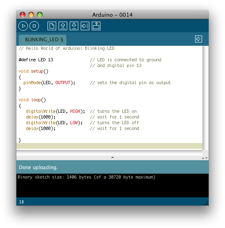Click the divider handle above status bar
225x228 pixels.
point(112,158)
